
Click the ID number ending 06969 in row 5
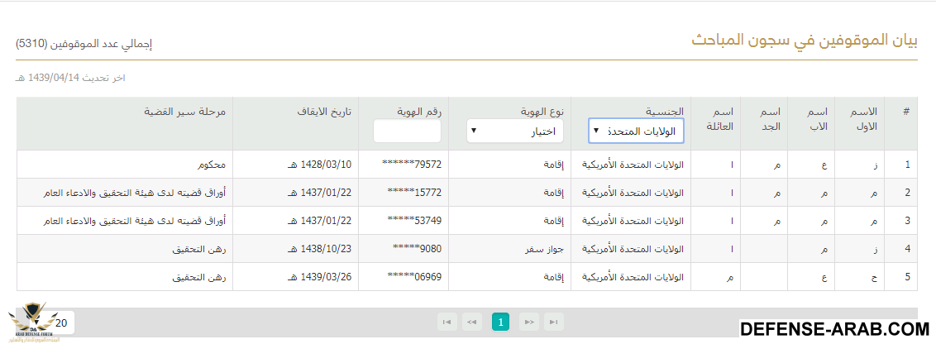[414, 277]
